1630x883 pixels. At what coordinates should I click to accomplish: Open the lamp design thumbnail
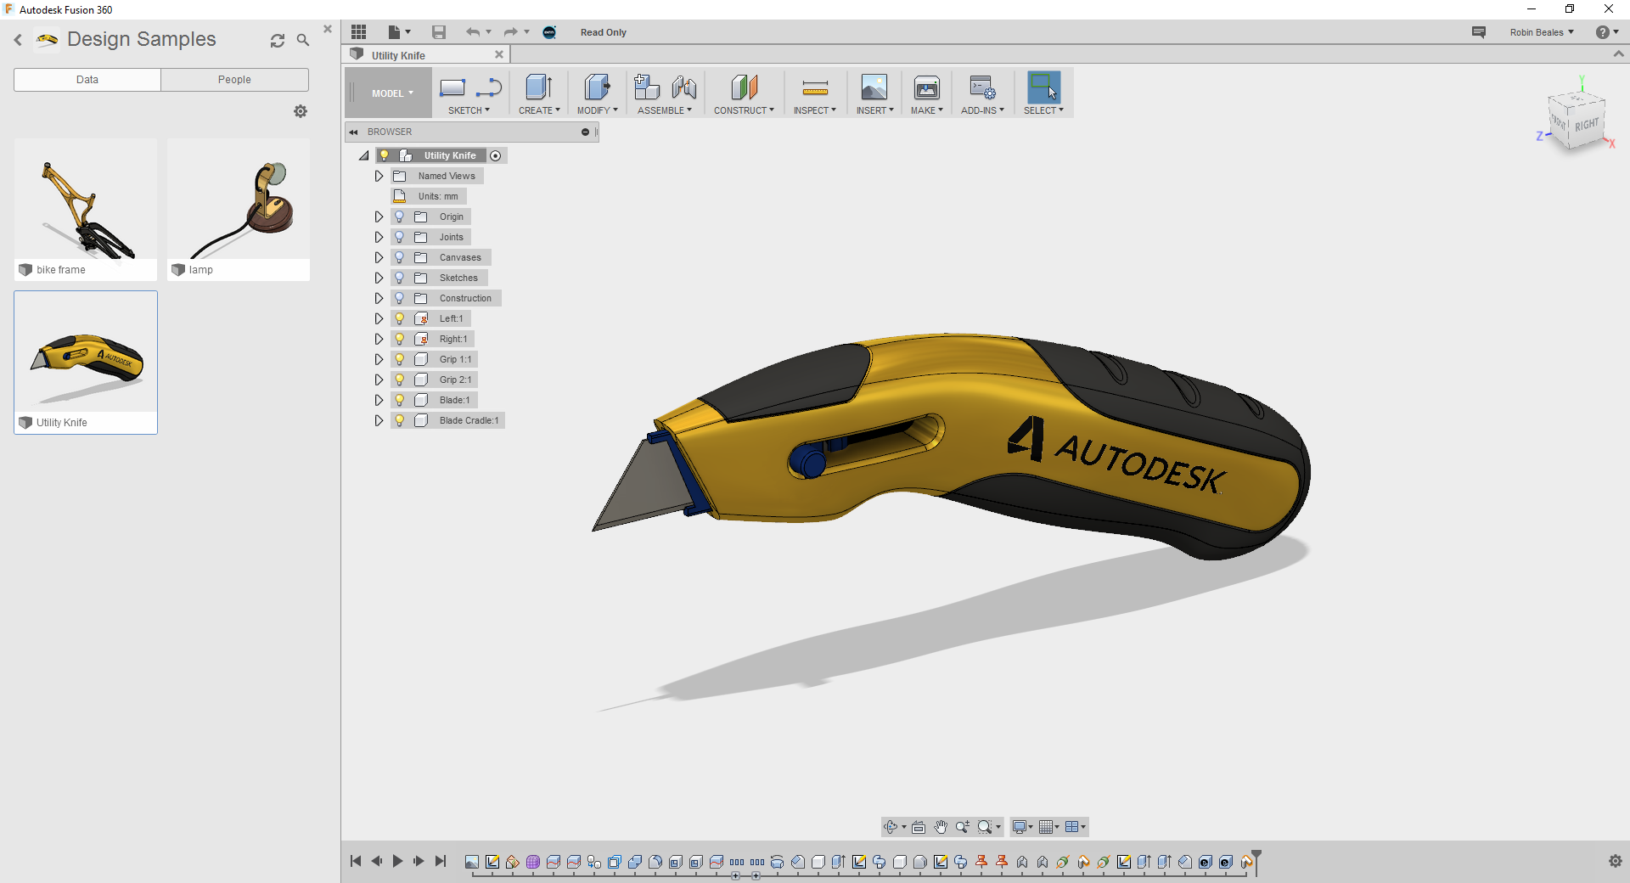point(239,210)
